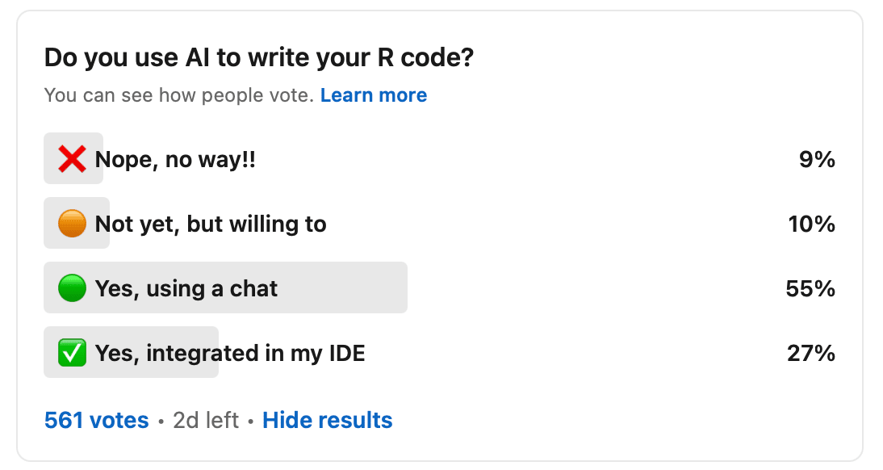Click "You can see how people vote" text
883x470 pixels.
(x=178, y=95)
